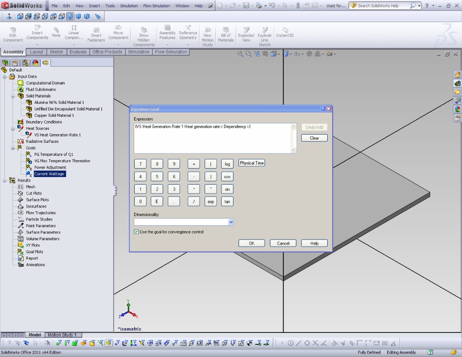The height and width of the screenshot is (357, 462).
Task: Click the Print icon in top toolbar
Action: [259, 6]
